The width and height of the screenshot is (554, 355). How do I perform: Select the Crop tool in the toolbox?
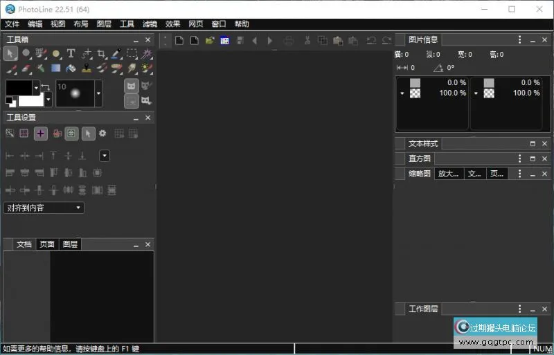(101, 53)
